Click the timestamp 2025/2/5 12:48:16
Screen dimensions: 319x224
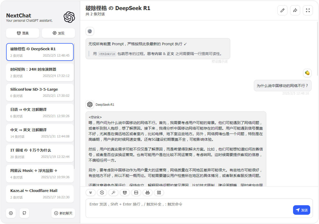[295, 93]
